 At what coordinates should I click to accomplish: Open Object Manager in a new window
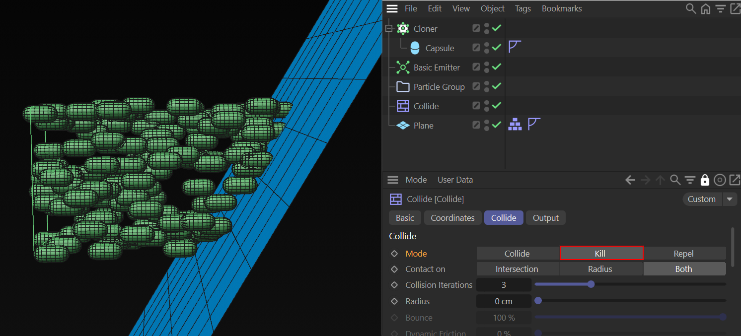click(x=735, y=8)
